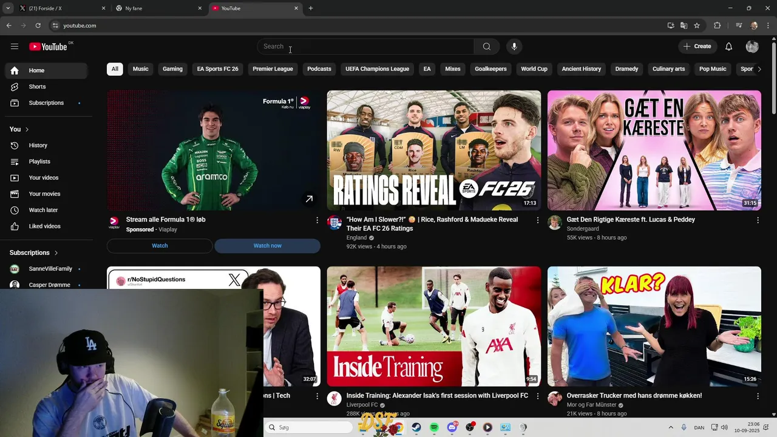This screenshot has width=777, height=437.
Task: Open the YouTube hamburger guide menu
Action: coord(15,47)
